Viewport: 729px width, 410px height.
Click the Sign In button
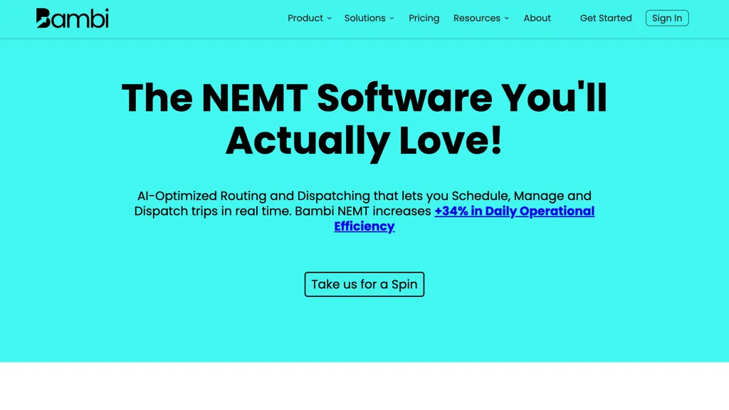[x=667, y=19]
